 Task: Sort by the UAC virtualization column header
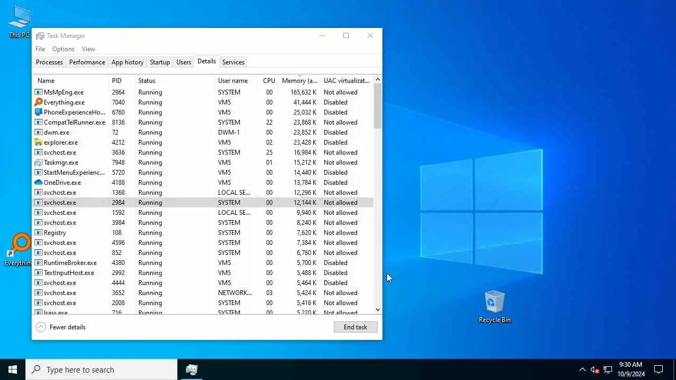[347, 81]
